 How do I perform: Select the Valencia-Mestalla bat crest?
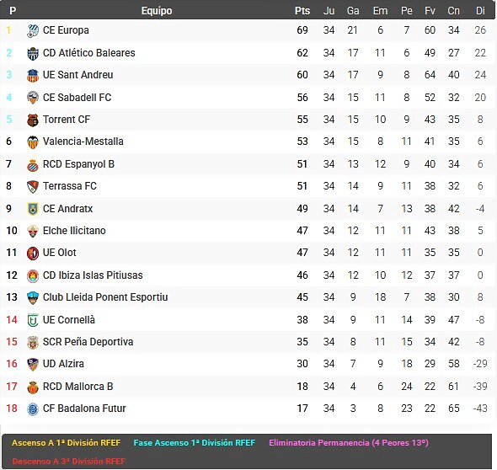[33, 142]
